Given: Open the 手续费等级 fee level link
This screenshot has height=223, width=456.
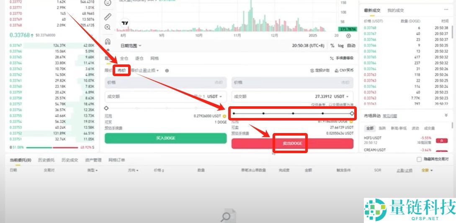Looking at the screenshot, I should tap(342, 58).
